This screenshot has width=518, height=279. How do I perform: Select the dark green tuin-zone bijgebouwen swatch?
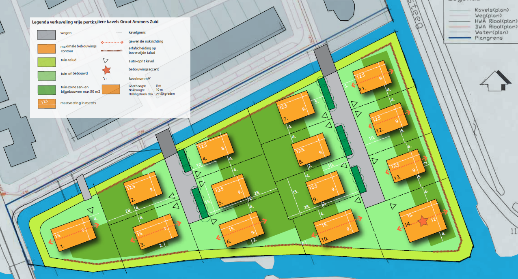[47, 89]
